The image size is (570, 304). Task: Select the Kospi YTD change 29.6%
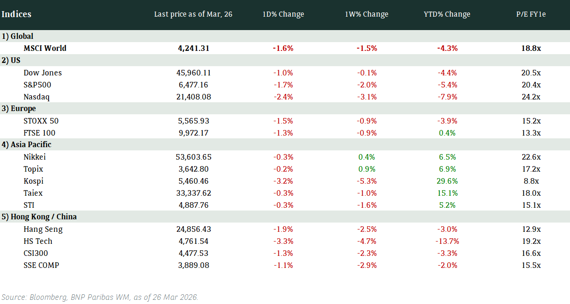click(447, 181)
